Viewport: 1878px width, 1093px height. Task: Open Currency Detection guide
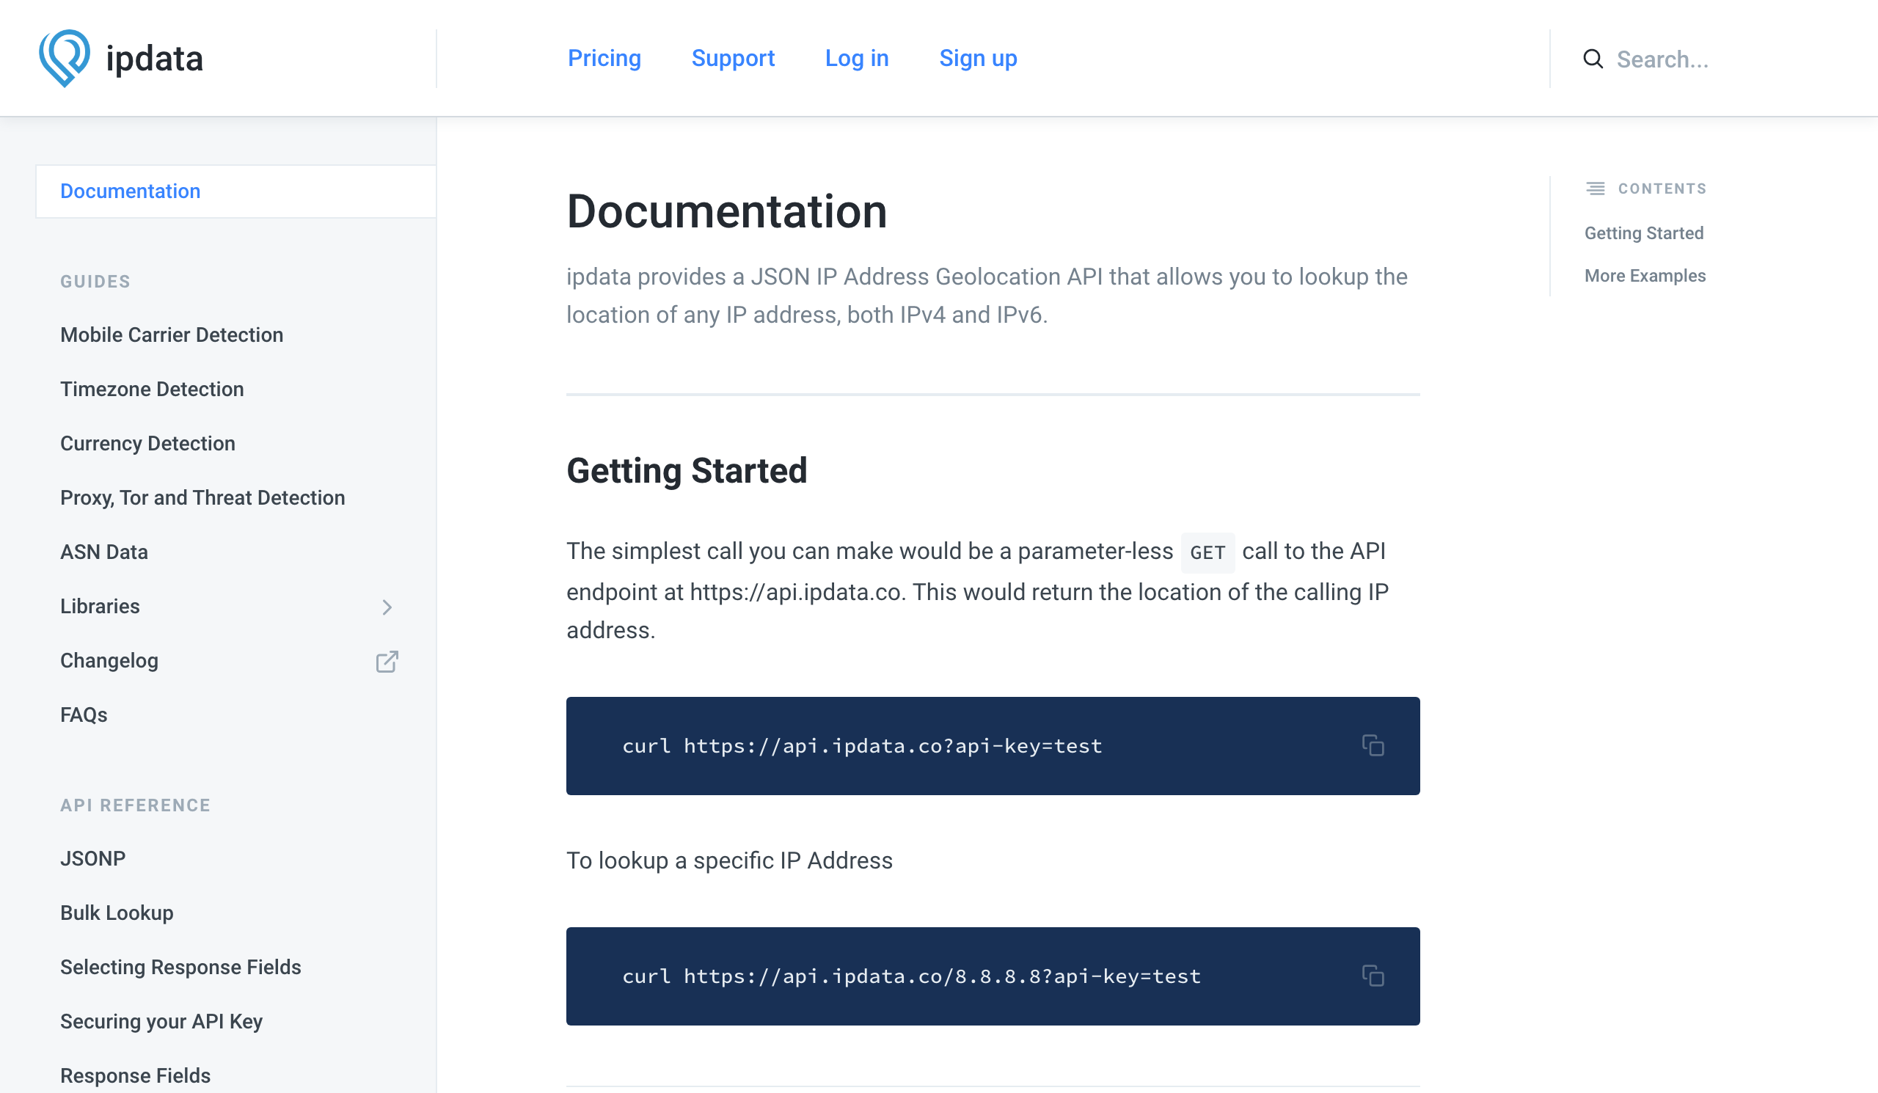pyautogui.click(x=147, y=443)
